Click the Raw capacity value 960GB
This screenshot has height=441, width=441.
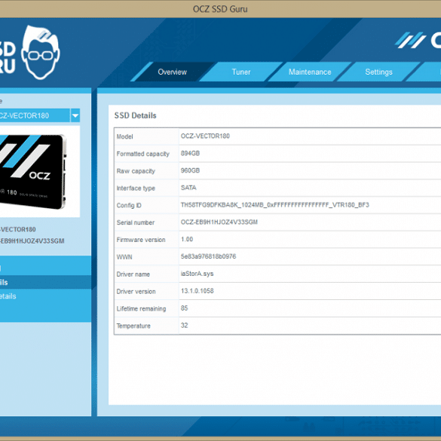coord(190,170)
